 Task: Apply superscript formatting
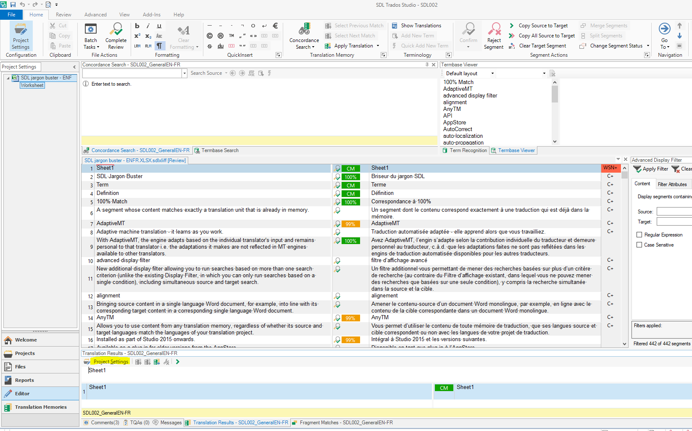137,36
